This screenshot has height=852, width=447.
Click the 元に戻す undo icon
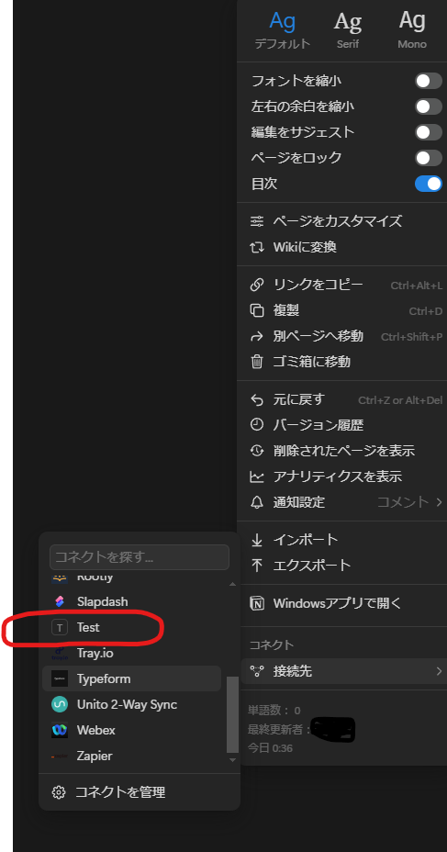[257, 400]
